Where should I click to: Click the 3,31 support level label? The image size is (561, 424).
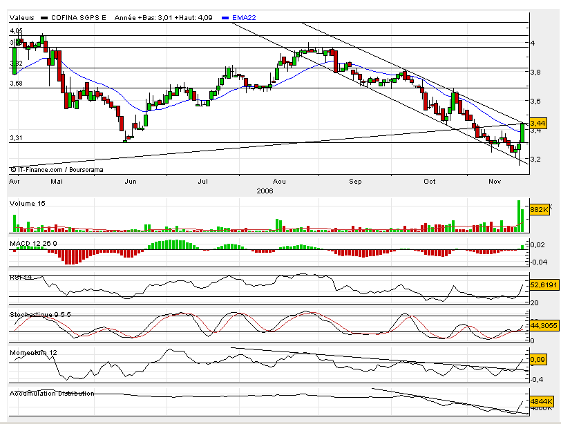pyautogui.click(x=16, y=137)
